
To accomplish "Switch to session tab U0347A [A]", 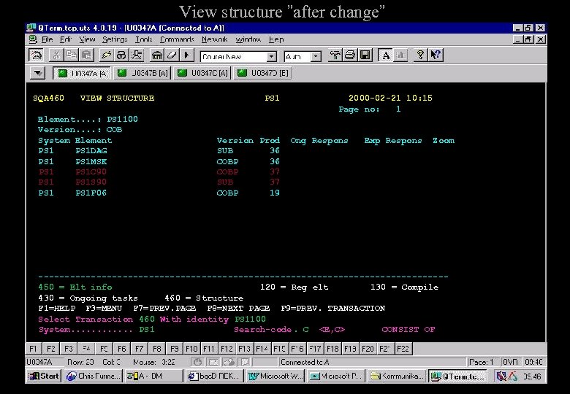I will pos(82,73).
